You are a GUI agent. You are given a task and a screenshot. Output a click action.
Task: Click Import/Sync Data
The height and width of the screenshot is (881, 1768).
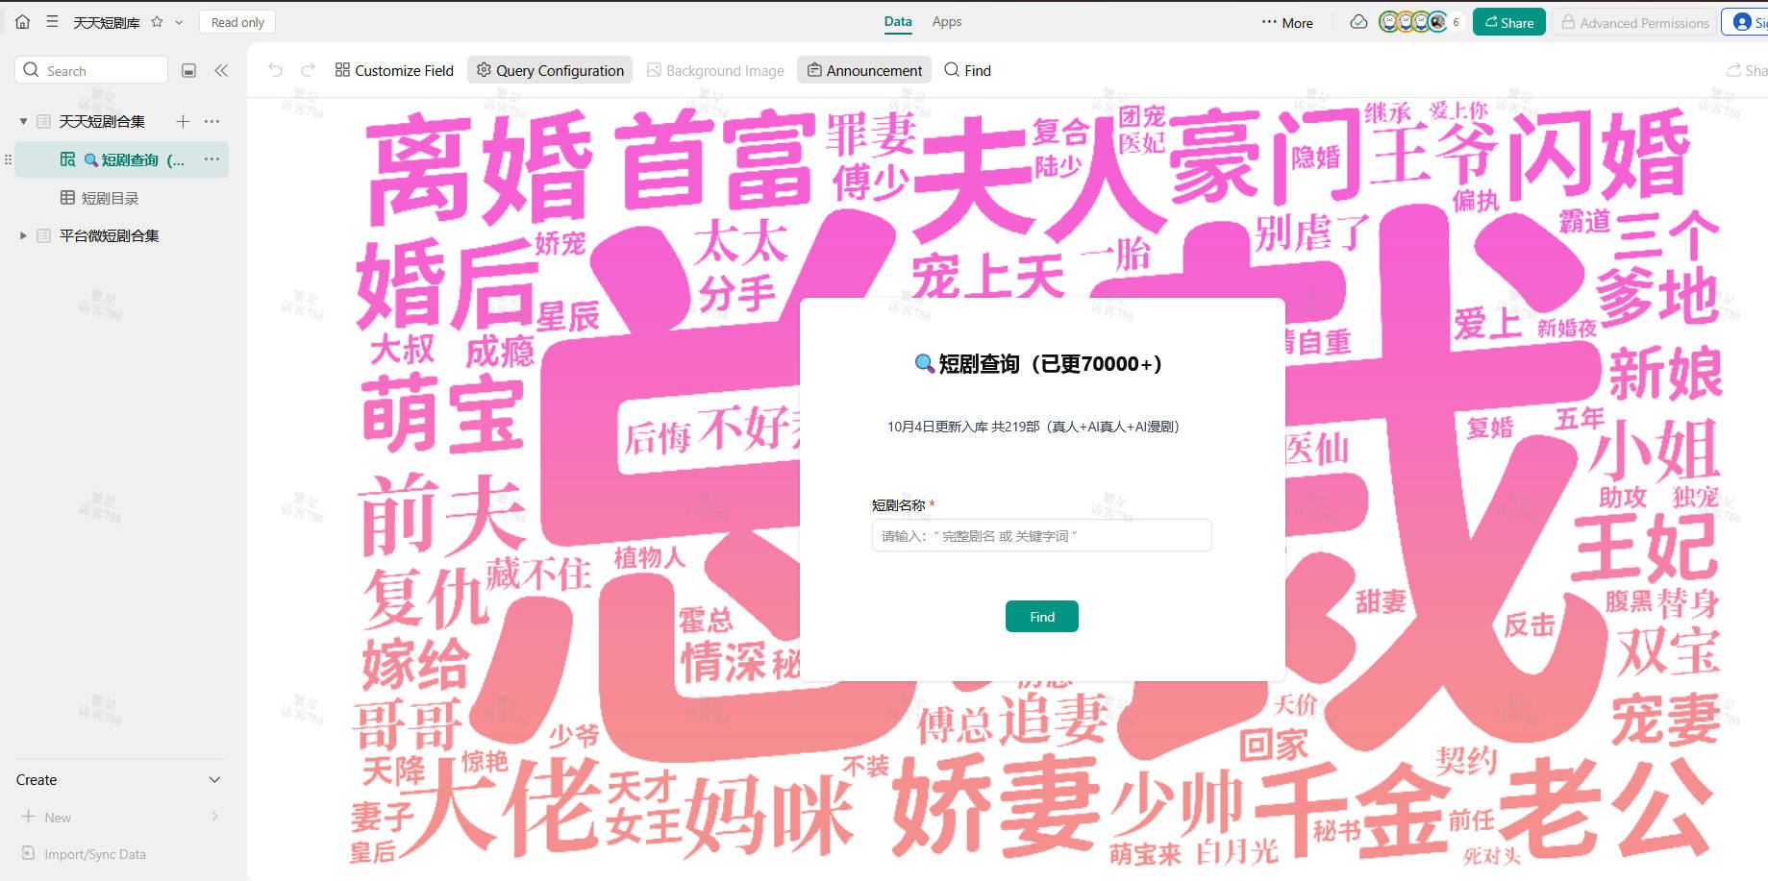84,853
